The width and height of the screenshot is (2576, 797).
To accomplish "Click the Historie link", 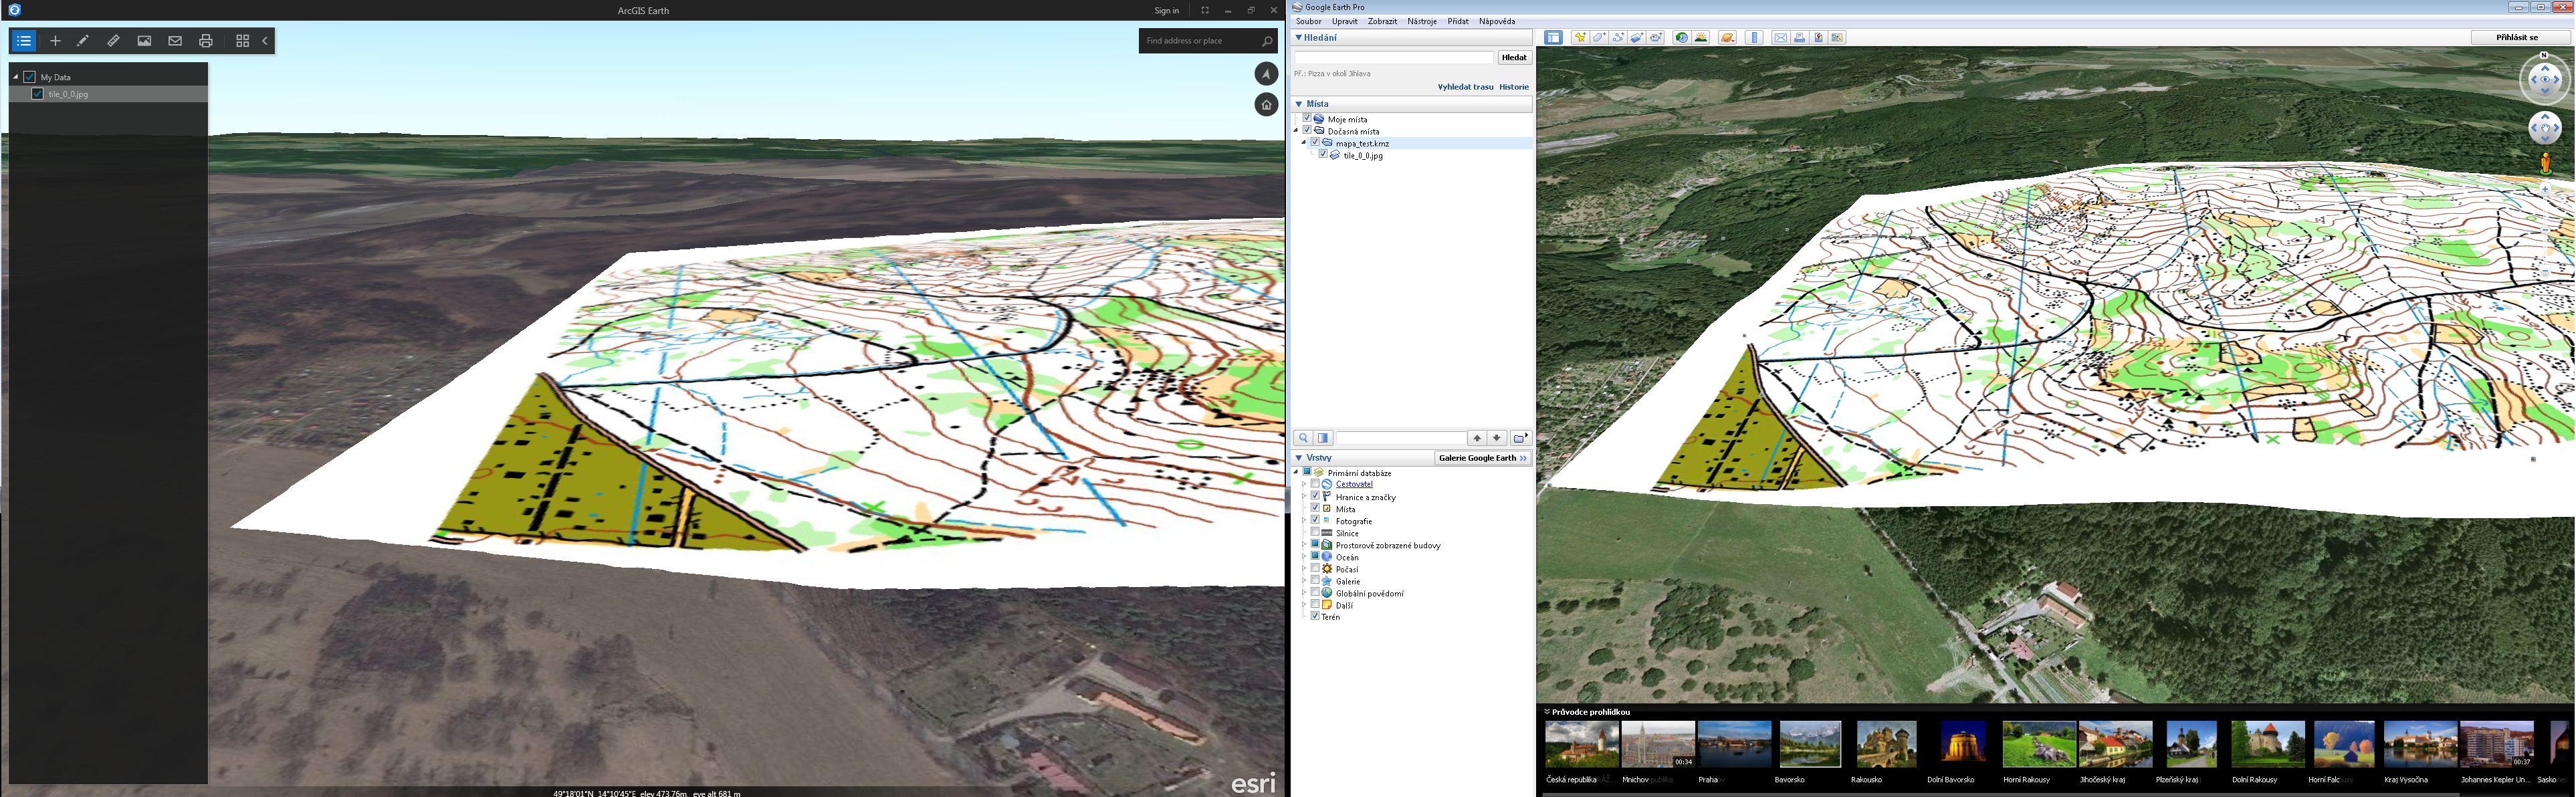I will coord(1514,87).
